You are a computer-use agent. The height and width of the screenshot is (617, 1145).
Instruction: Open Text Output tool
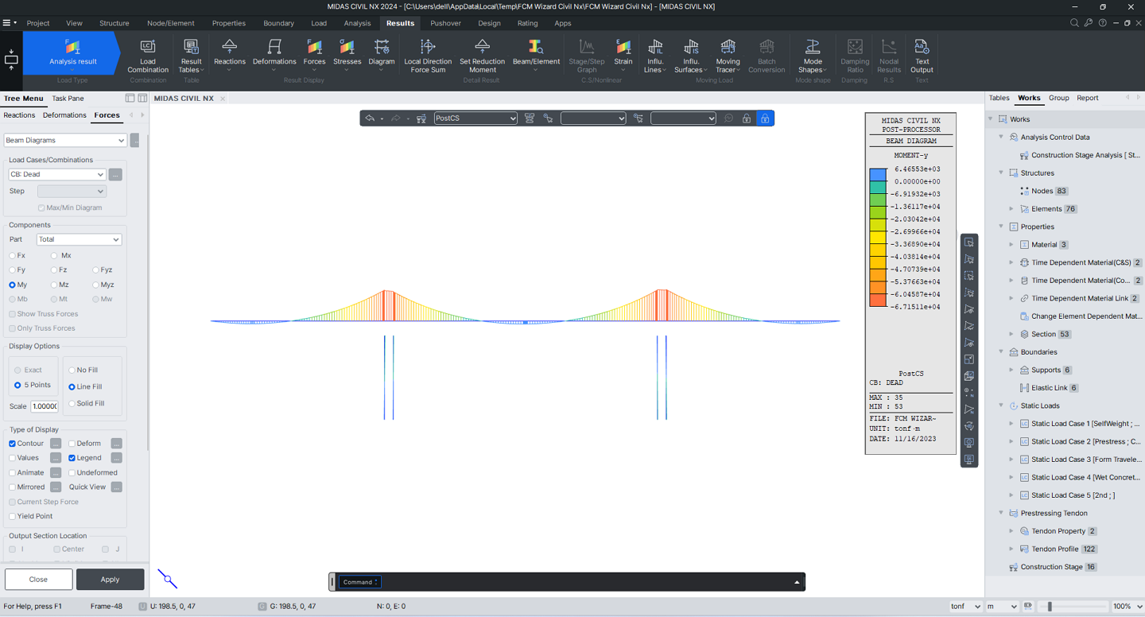pos(922,56)
